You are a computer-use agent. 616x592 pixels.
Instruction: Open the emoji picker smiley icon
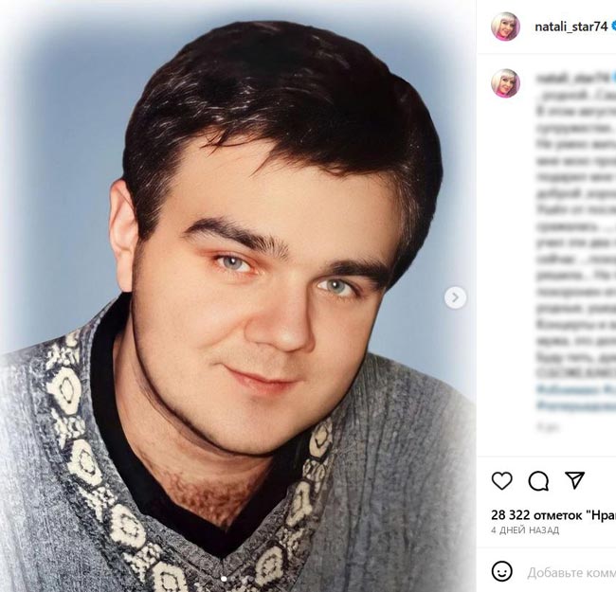tap(501, 571)
